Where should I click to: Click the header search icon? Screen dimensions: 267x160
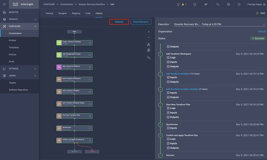pyautogui.click(x=217, y=5)
